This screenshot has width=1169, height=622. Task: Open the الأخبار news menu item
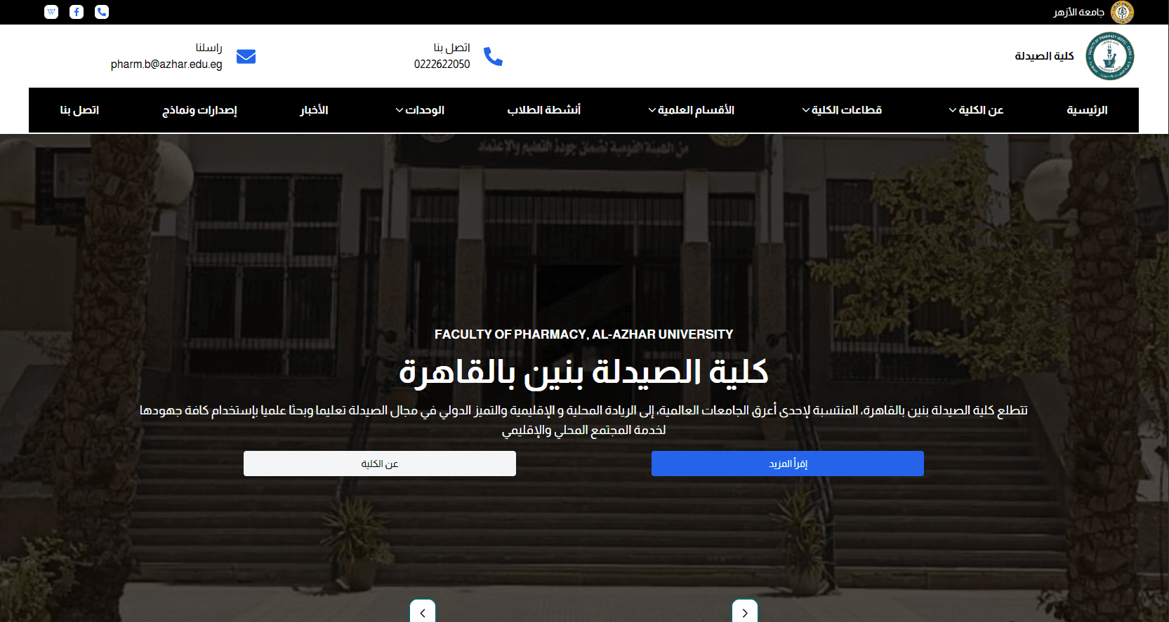pos(314,110)
